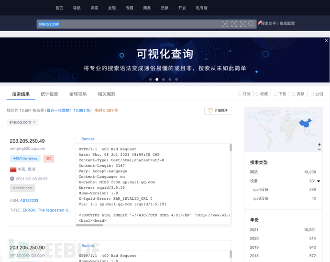Expand the 设备 count dropdown arrow
The width and height of the screenshot is (330, 262).
tap(319, 181)
